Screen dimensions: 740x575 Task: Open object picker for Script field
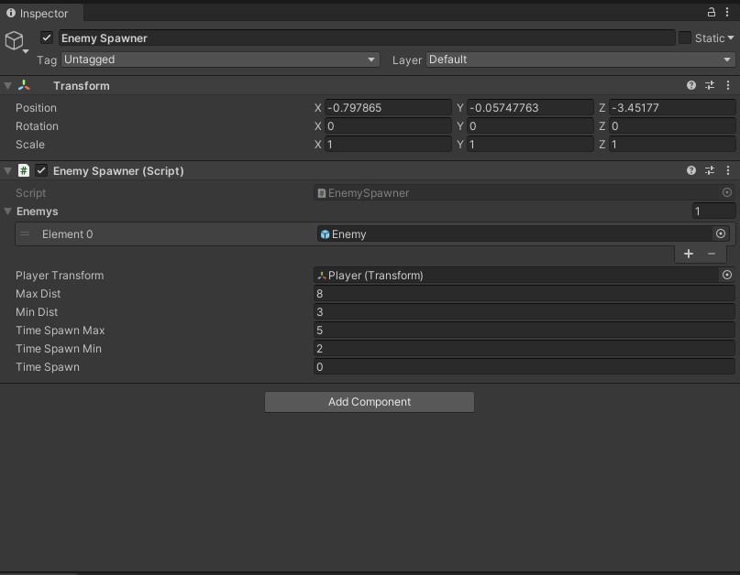click(727, 192)
